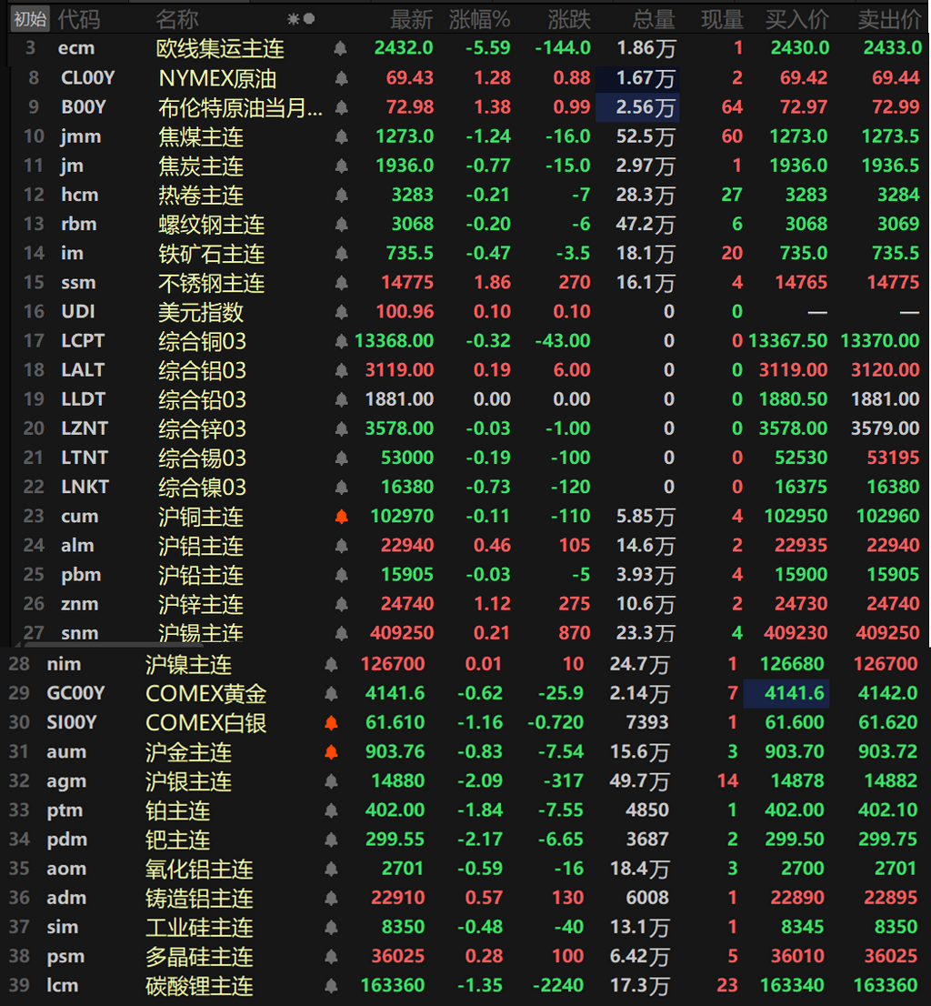931x1006 pixels.
Task: Open the 沪镍主连 contract row
Action: click(x=465, y=663)
